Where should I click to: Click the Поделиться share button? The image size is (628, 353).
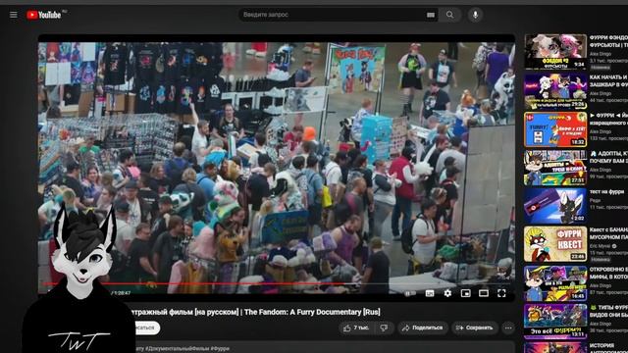[423, 328]
